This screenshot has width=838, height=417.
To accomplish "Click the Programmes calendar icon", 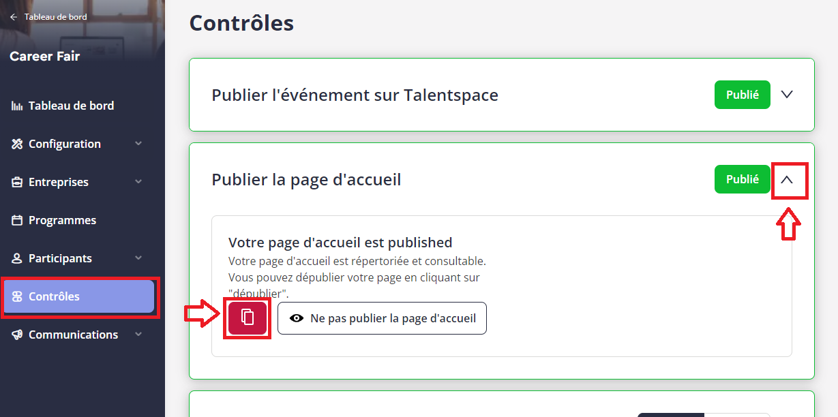I will (17, 220).
